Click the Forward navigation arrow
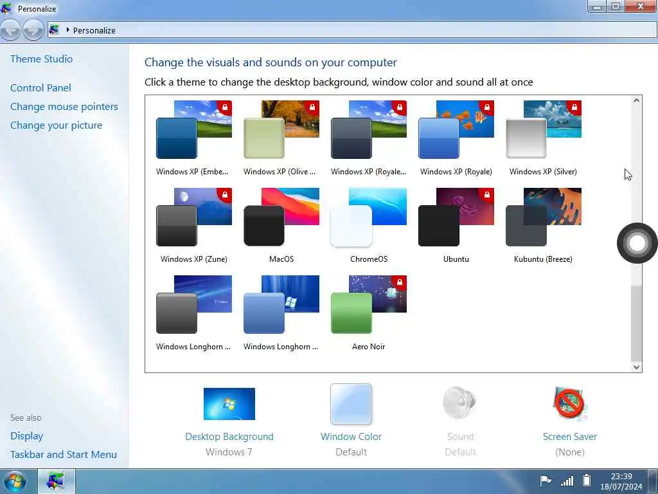 pyautogui.click(x=33, y=30)
